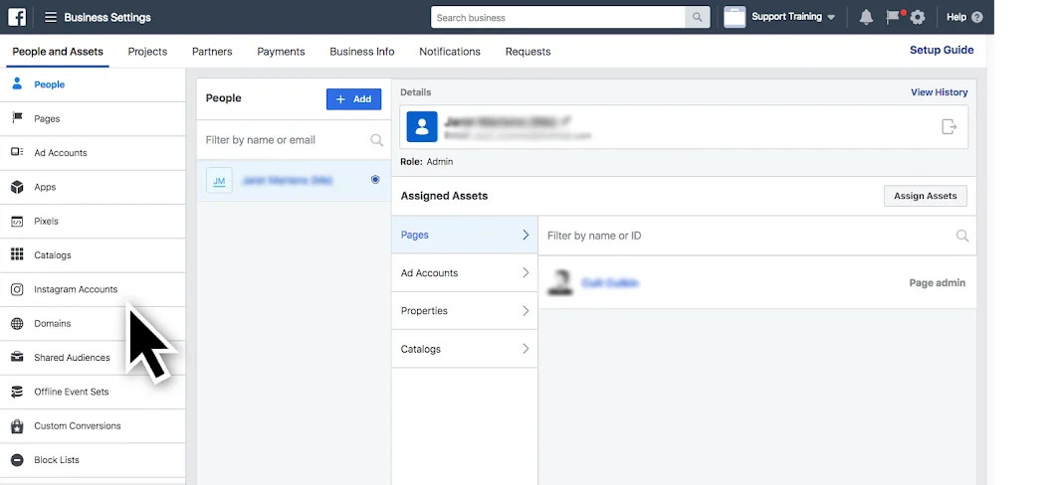Click the Pixels code icon in sidebar
Screen dimensions: 1059x485
17,222
